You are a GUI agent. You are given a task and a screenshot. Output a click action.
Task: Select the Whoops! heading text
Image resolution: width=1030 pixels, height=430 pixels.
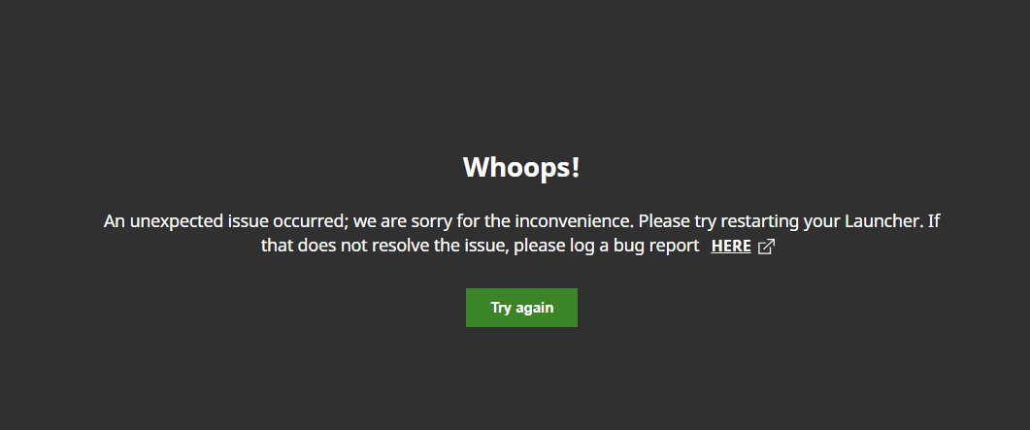pos(521,167)
